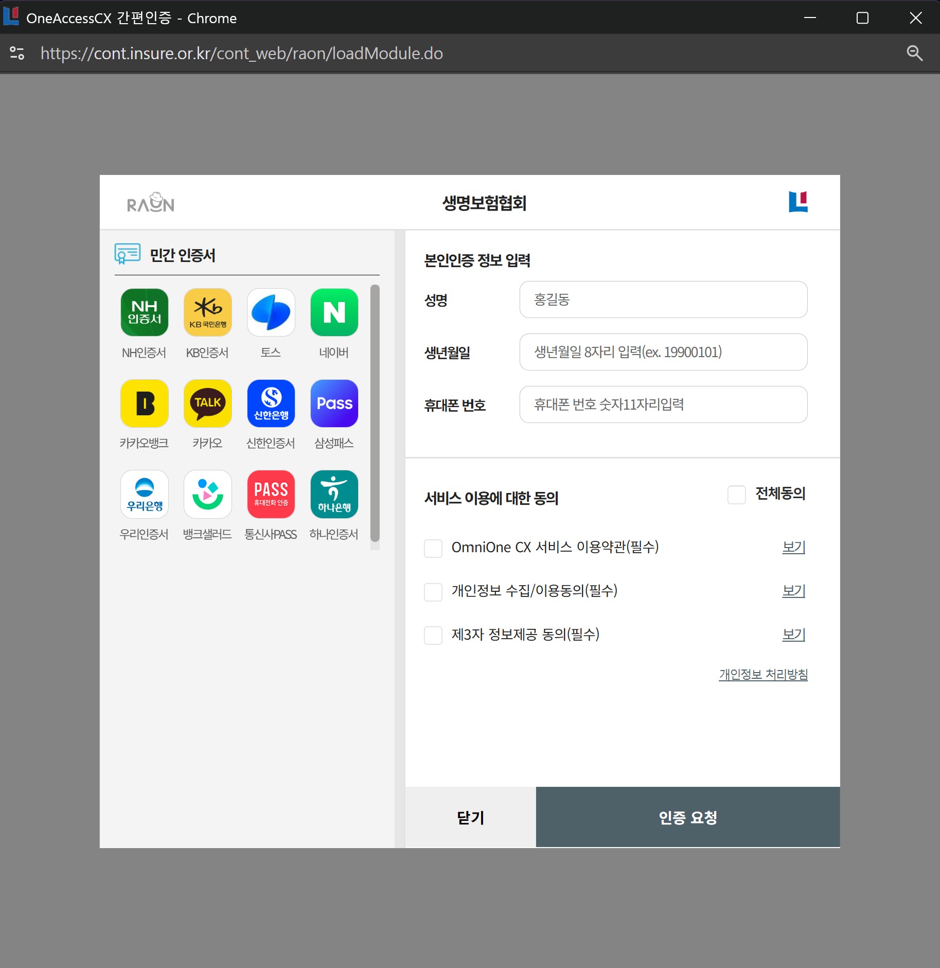940x968 pixels.
Task: Maximize the Chrome window
Action: (862, 18)
